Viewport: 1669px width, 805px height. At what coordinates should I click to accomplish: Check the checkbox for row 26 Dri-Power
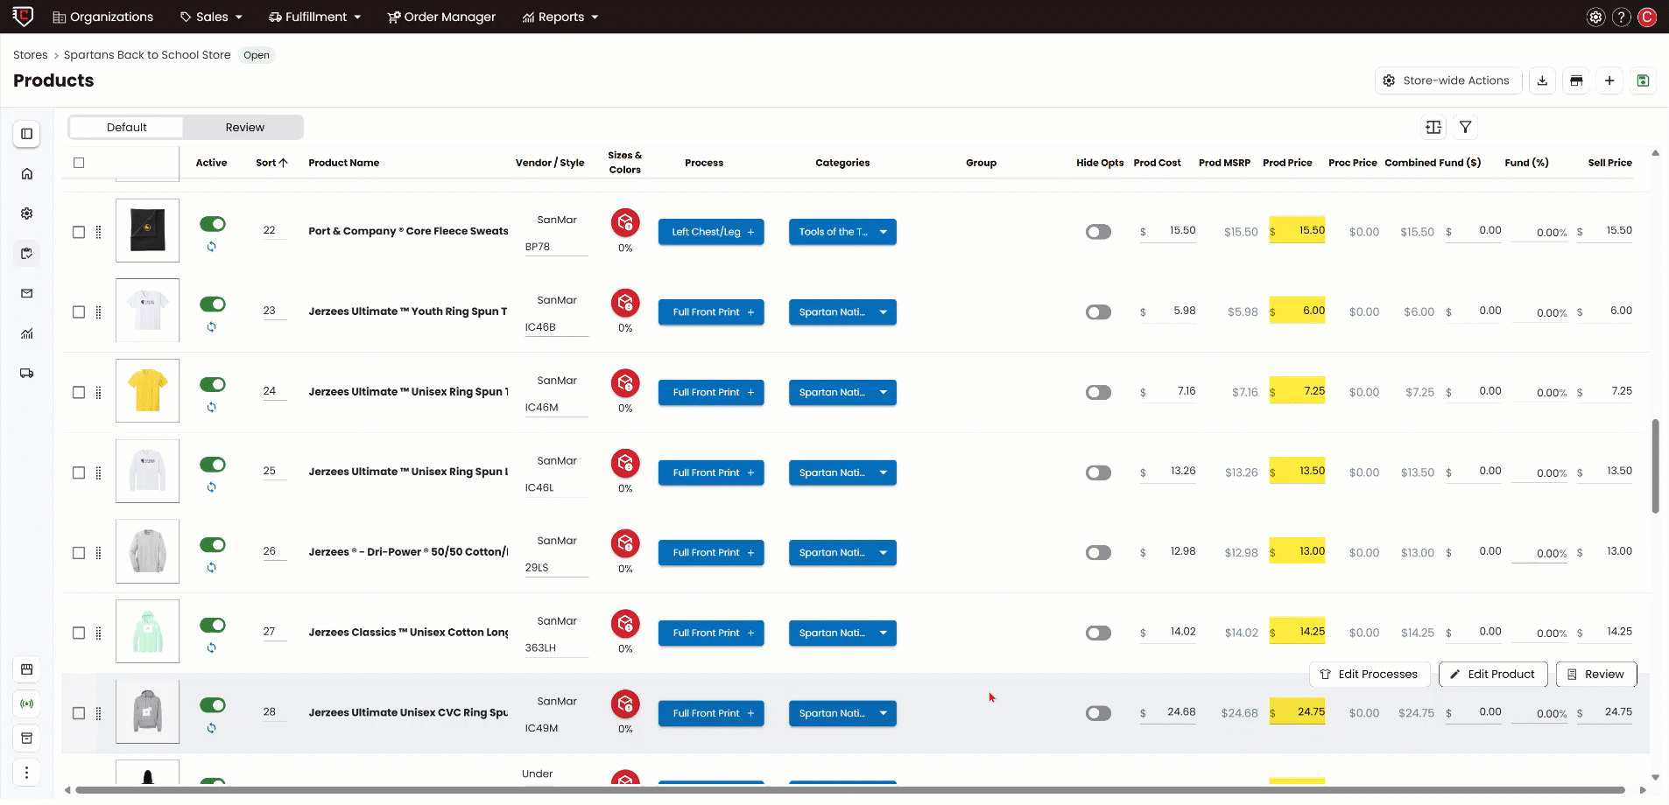point(79,553)
